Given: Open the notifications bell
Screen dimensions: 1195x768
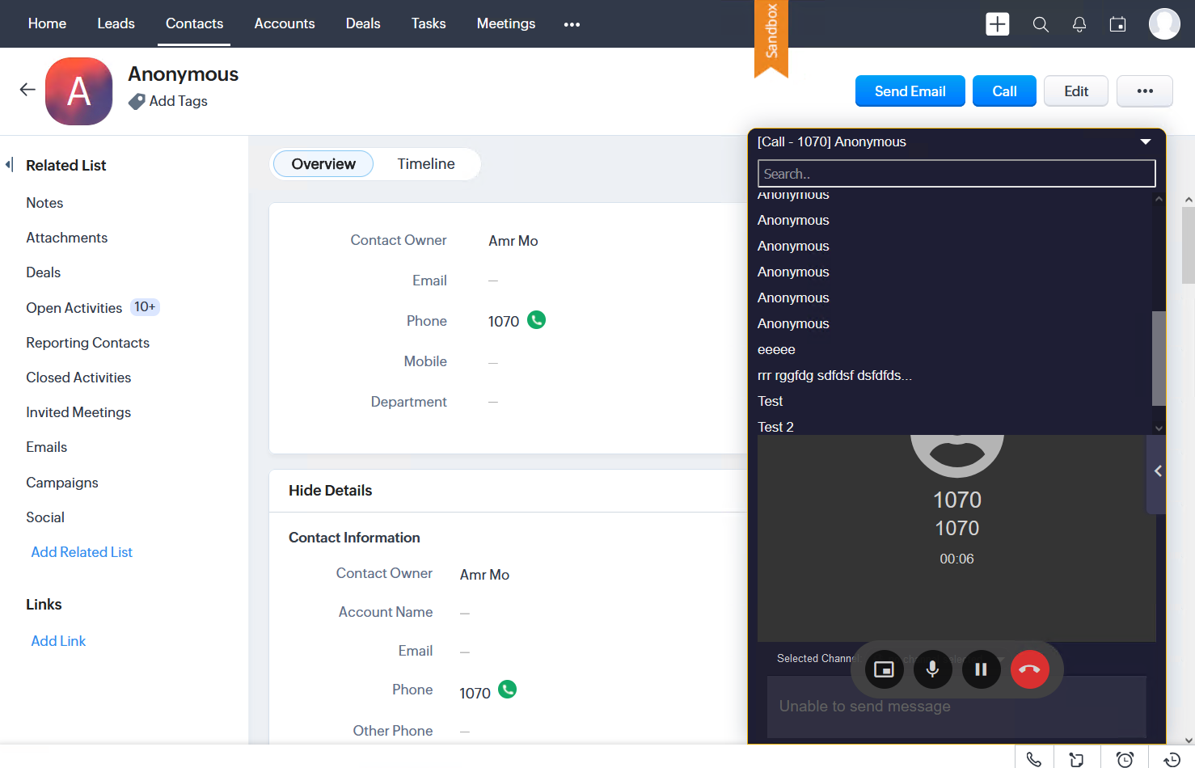Looking at the screenshot, I should point(1079,24).
